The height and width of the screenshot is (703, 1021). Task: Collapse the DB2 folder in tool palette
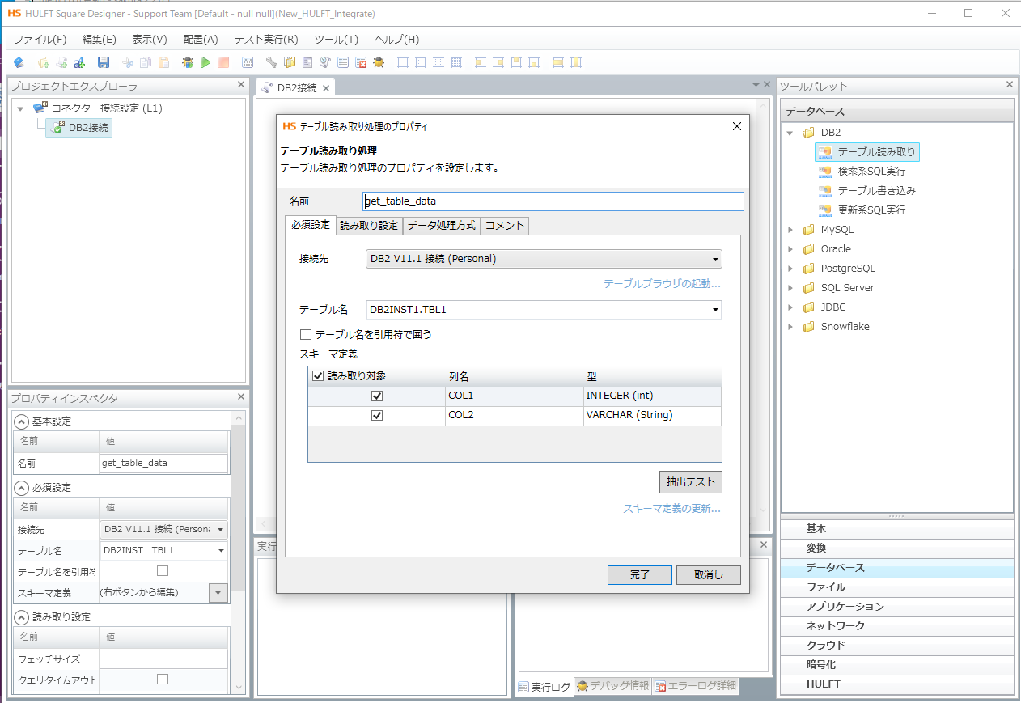(x=790, y=132)
